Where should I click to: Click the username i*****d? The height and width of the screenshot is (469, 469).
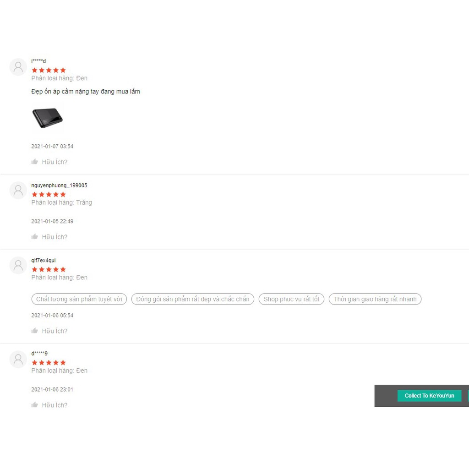click(x=38, y=61)
